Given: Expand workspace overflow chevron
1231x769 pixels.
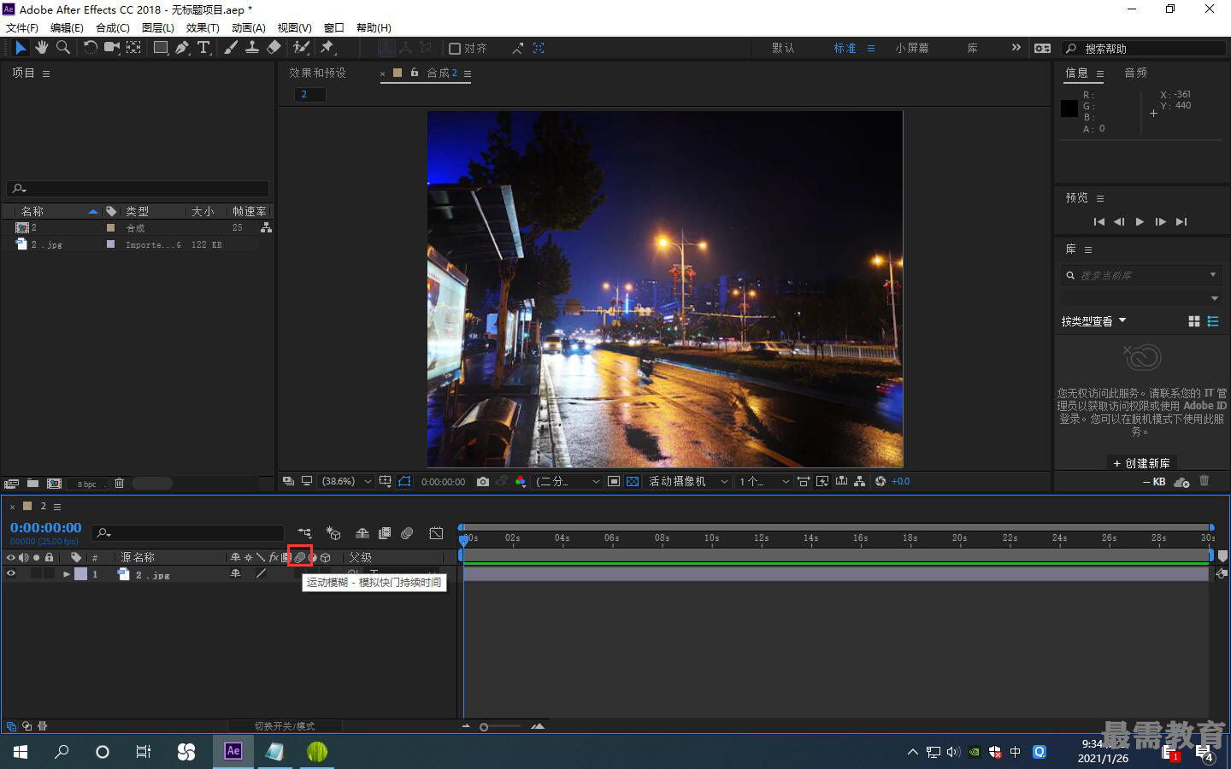Looking at the screenshot, I should 1016,48.
